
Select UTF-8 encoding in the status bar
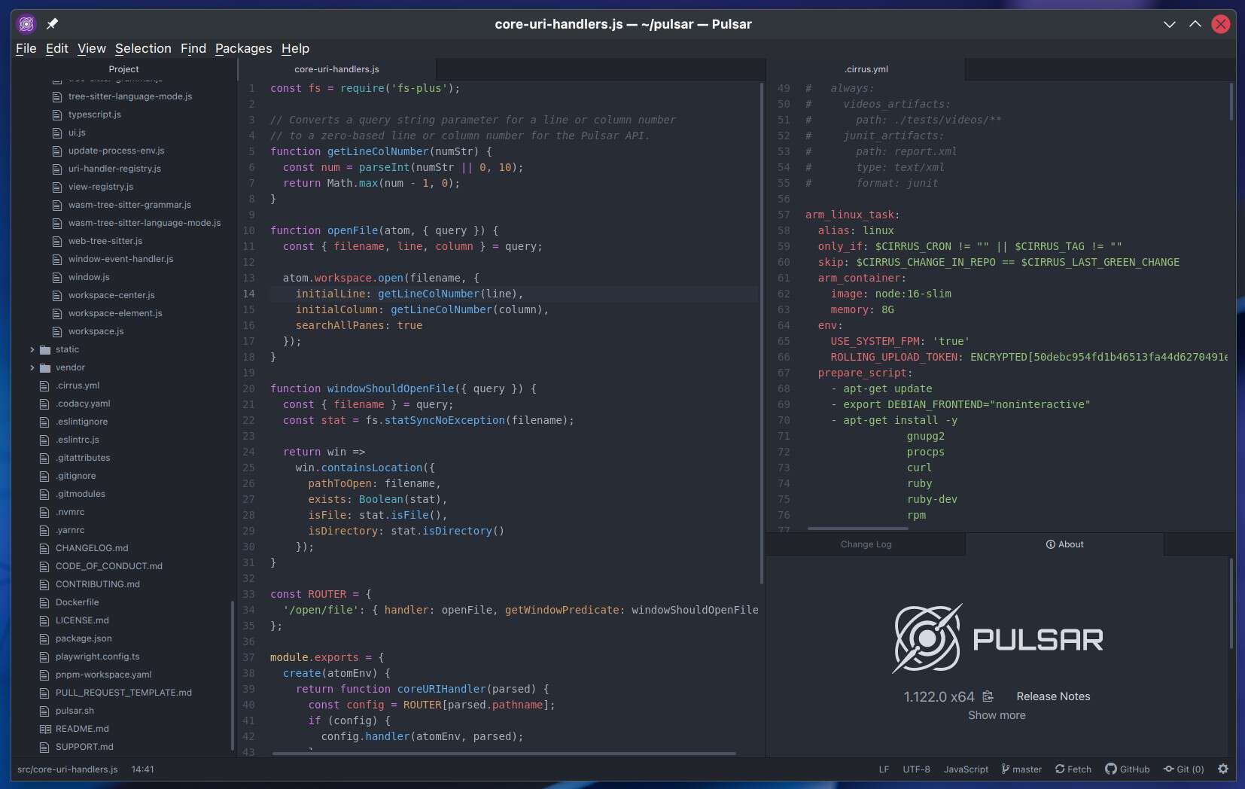[916, 769]
